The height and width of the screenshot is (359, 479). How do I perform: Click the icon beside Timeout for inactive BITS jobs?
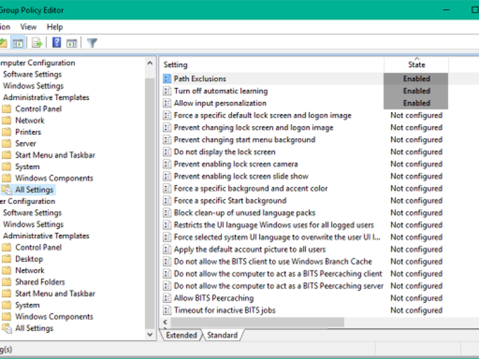(167, 310)
